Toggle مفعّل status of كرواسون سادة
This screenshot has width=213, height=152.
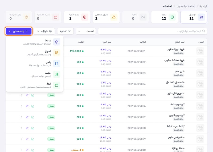click(51, 106)
